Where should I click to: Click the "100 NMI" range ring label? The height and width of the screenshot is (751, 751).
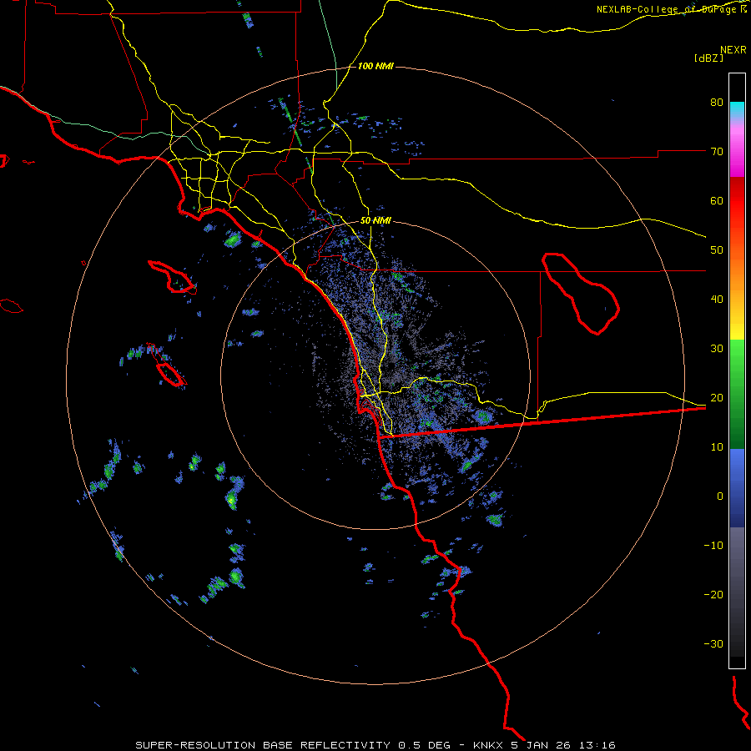pos(375,66)
